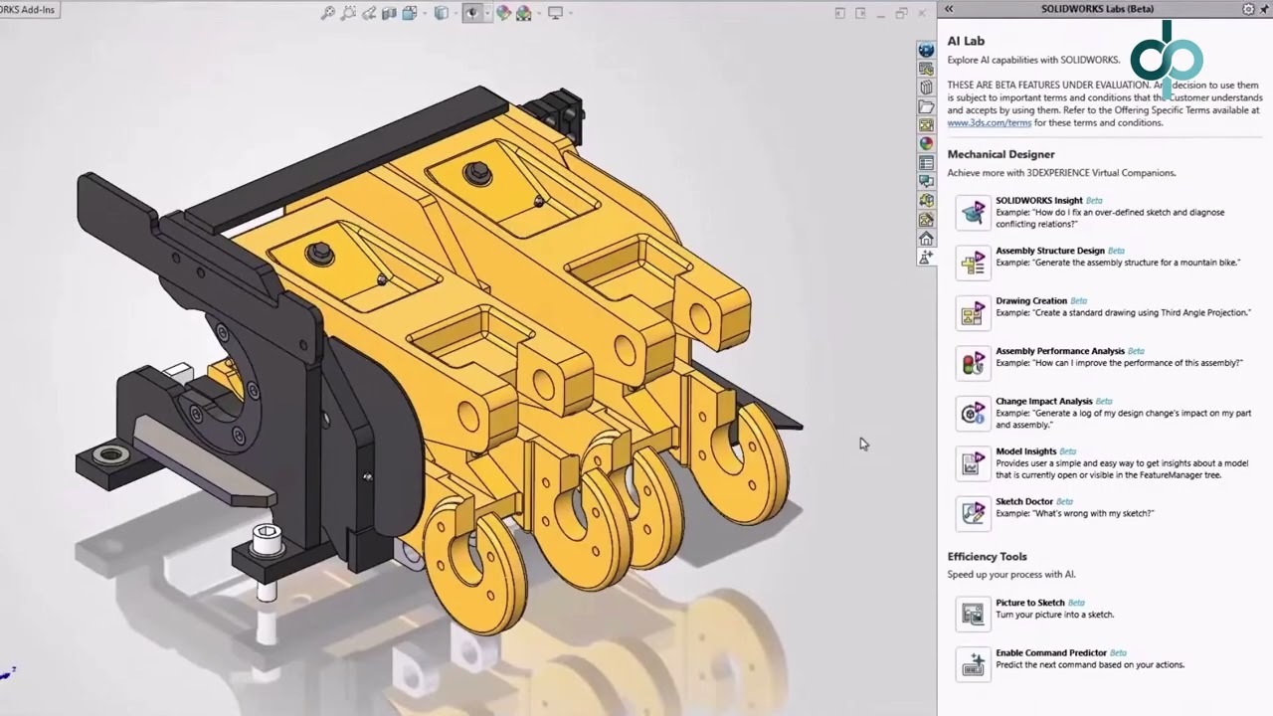This screenshot has height=716, width=1273.
Task: Click the "AI Lab" heading
Action: (966, 41)
